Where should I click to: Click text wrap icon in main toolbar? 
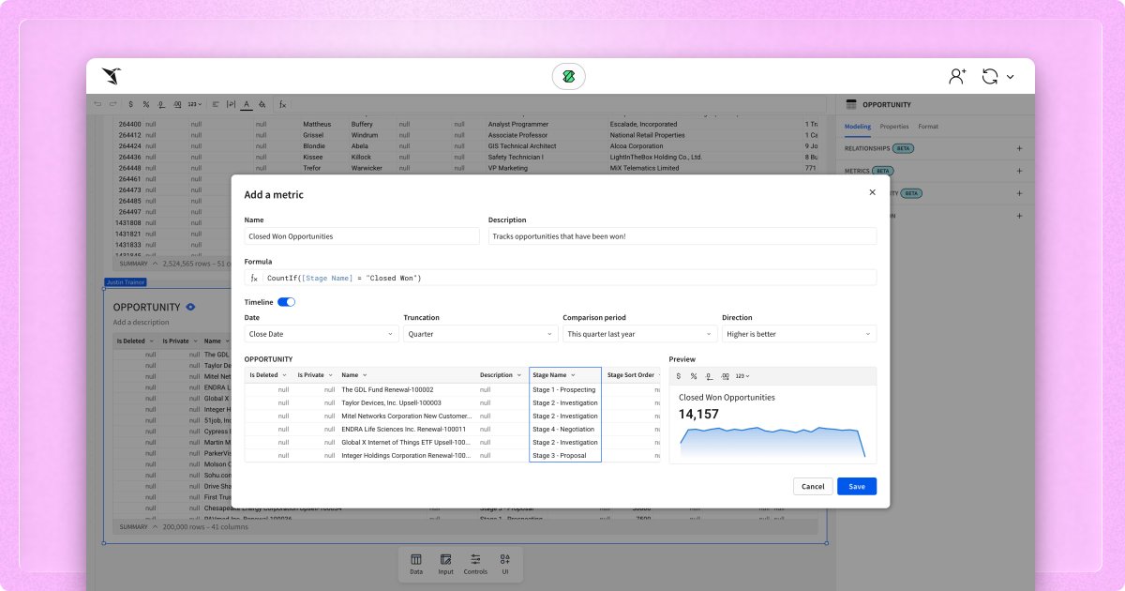click(x=232, y=104)
